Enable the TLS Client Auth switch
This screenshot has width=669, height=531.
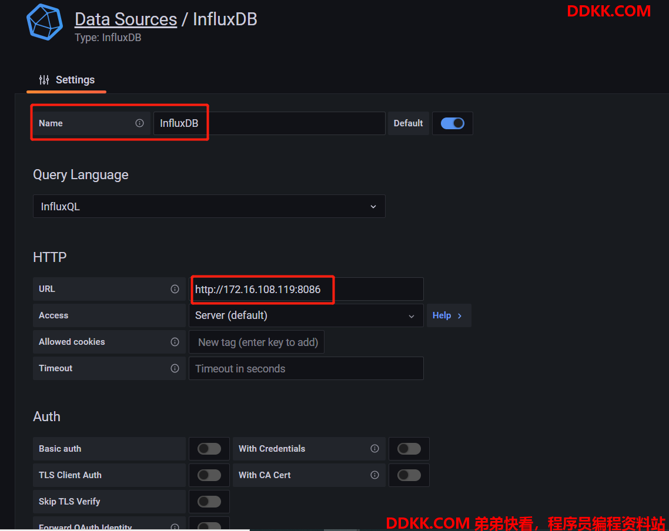pos(209,475)
